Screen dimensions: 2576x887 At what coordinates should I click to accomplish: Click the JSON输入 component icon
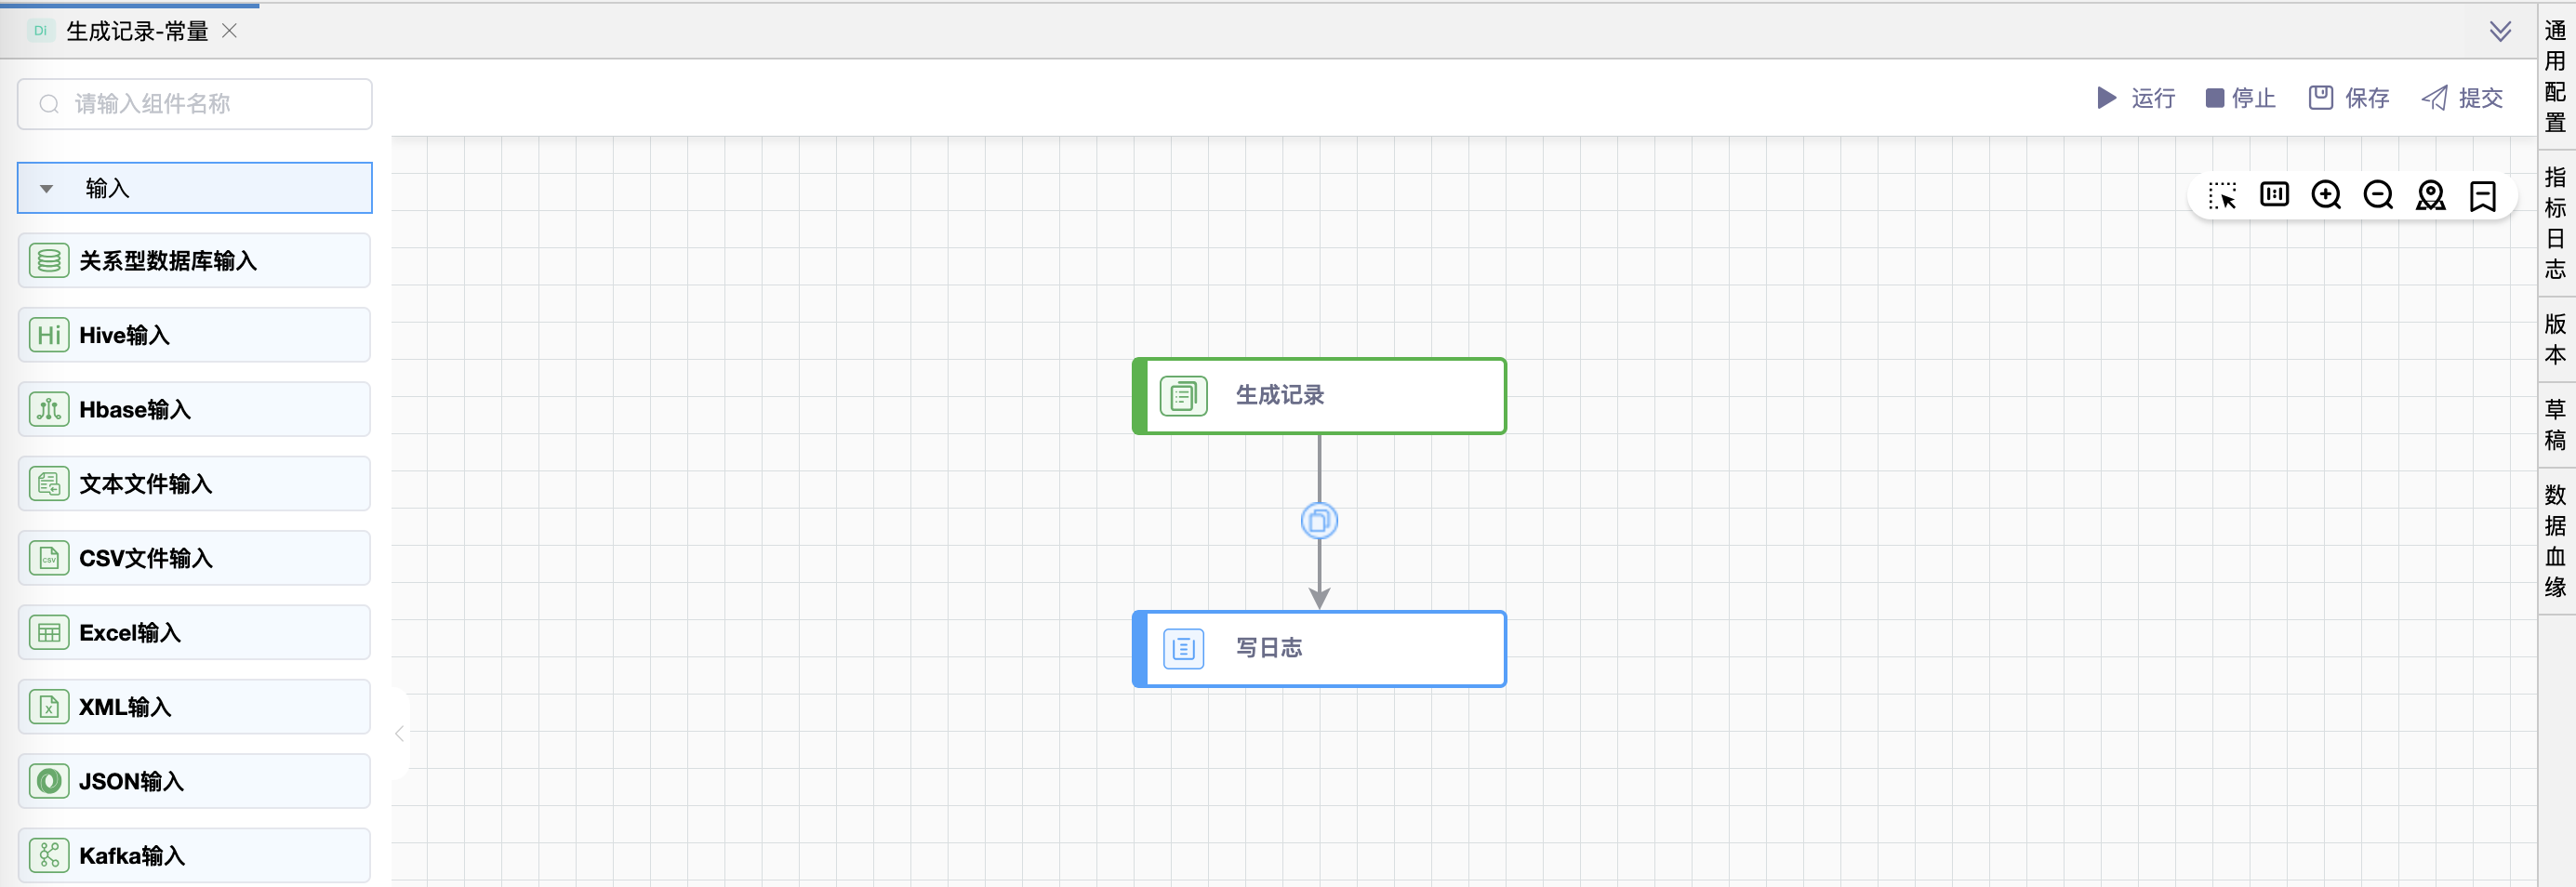(x=48, y=781)
